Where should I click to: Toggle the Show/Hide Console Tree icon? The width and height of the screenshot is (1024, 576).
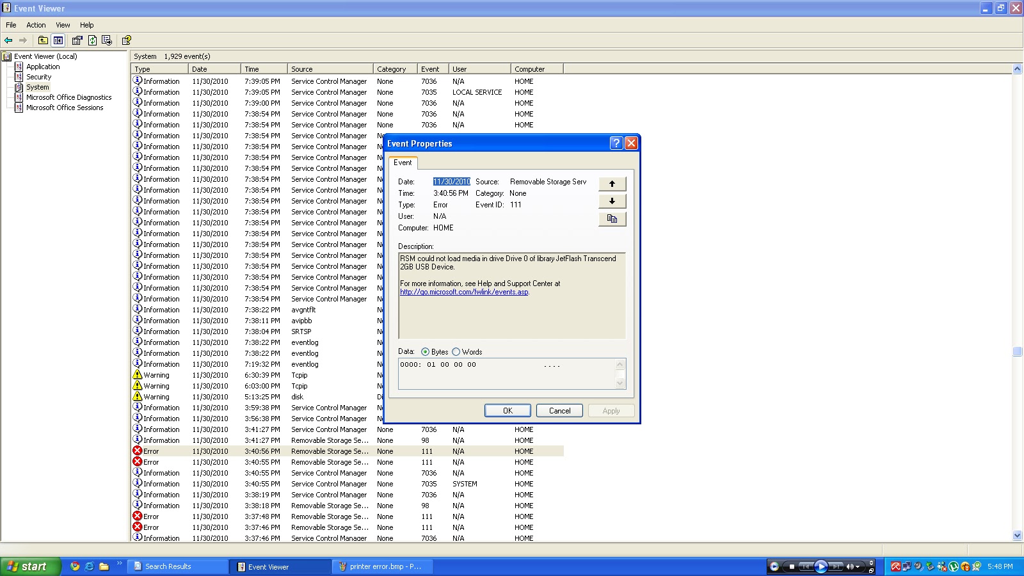coord(58,40)
